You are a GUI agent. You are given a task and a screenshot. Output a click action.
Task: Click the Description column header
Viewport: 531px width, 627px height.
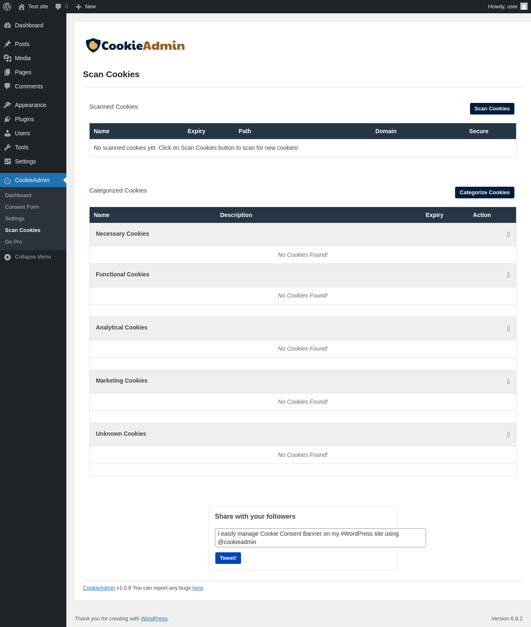coord(236,215)
